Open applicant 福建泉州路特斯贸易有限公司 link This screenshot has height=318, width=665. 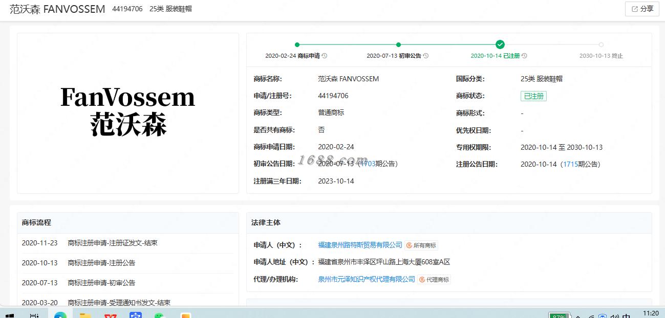click(x=360, y=245)
